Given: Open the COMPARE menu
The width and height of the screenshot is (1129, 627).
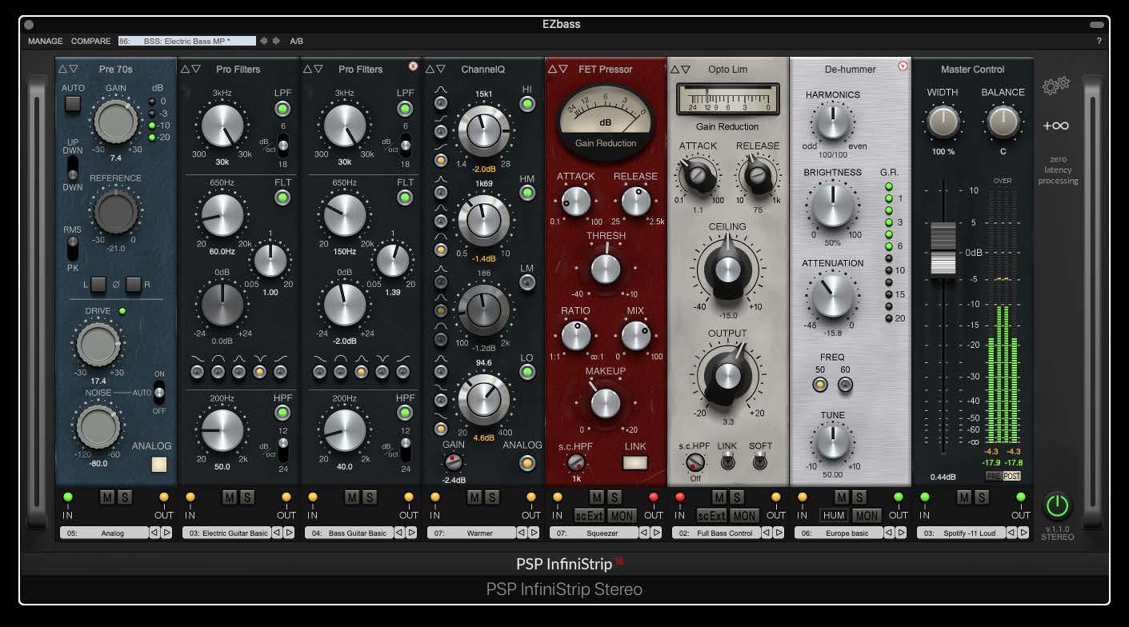Looking at the screenshot, I should coord(91,41).
